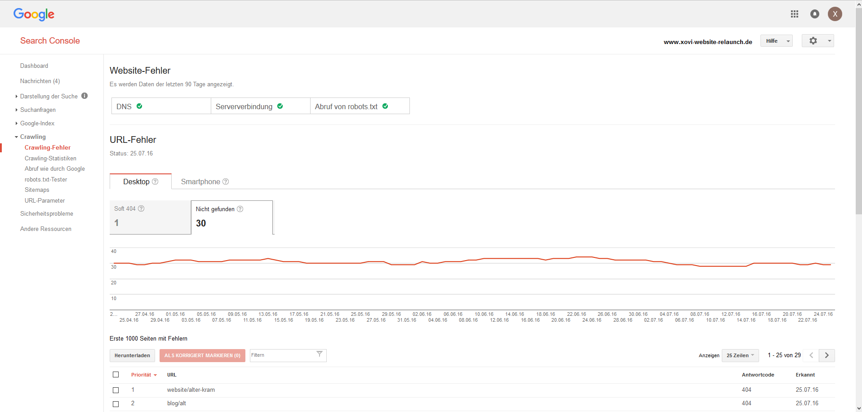View Google notifications bell
Viewport: 862px width, 412px height.
tap(815, 14)
